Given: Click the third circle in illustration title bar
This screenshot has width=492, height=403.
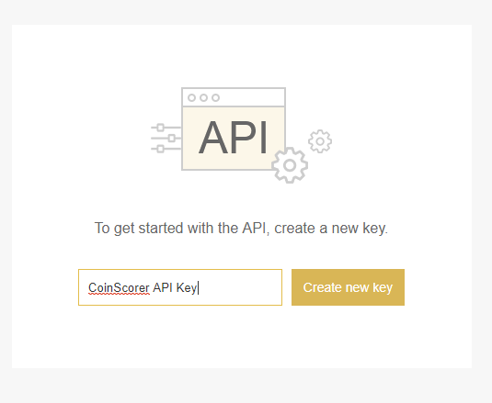Looking at the screenshot, I should tap(215, 97).
